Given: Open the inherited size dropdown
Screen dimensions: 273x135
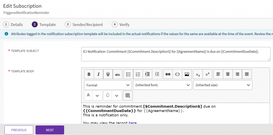Looking at the screenshot, I should coord(223,85).
